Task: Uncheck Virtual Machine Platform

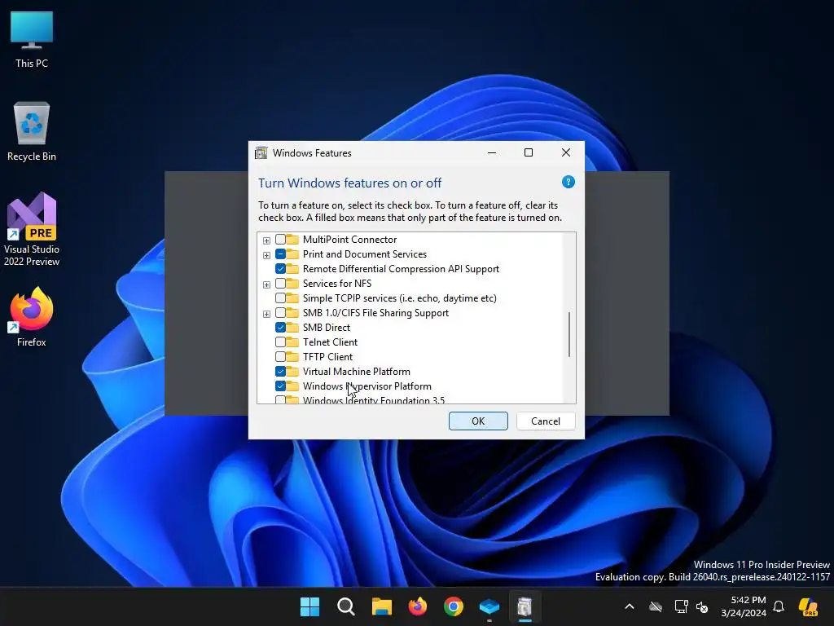Action: (x=280, y=371)
